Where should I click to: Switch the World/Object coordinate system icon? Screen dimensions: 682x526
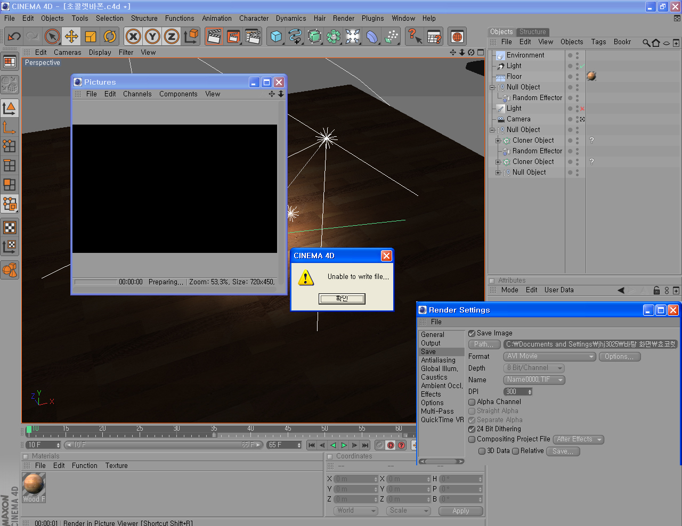coord(191,36)
